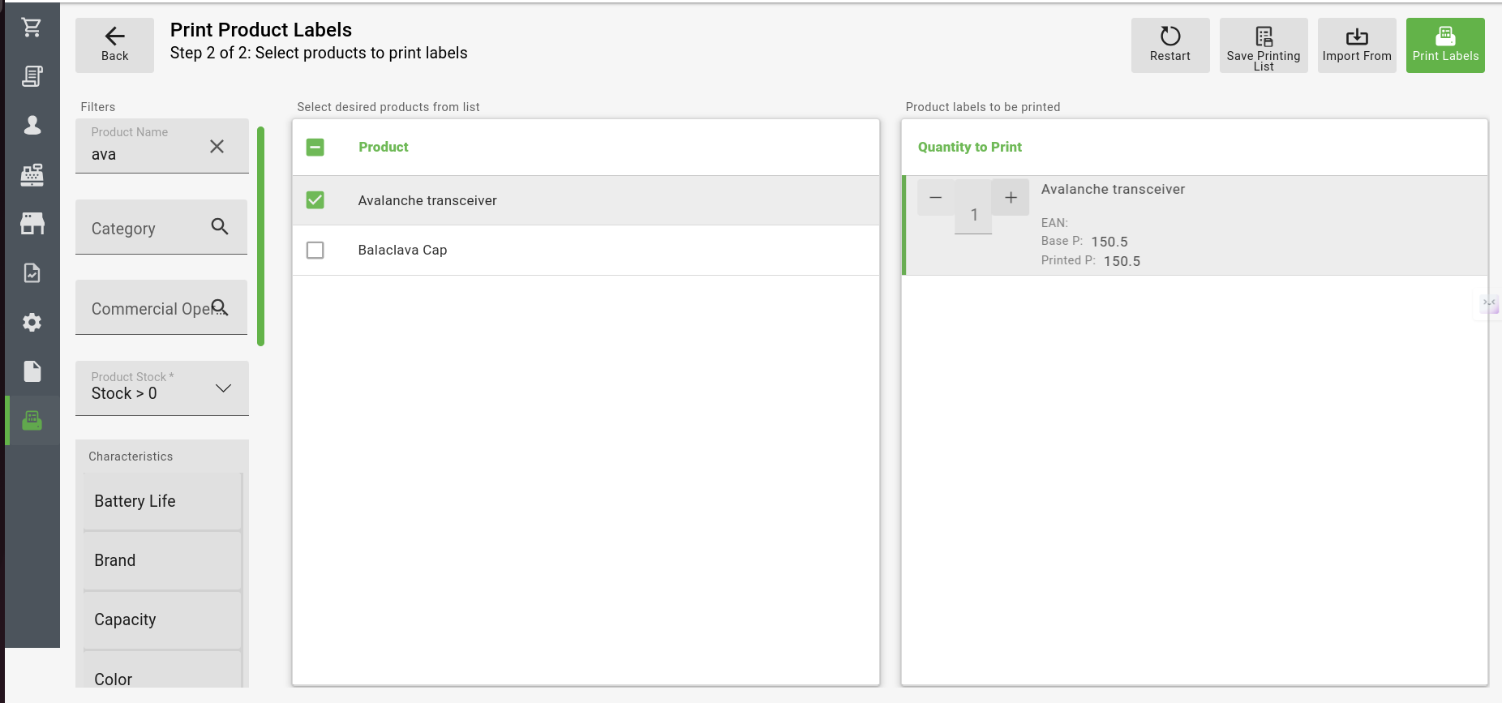Decrease Avalanche transceiver print quantity
1502x703 pixels.
click(x=935, y=198)
